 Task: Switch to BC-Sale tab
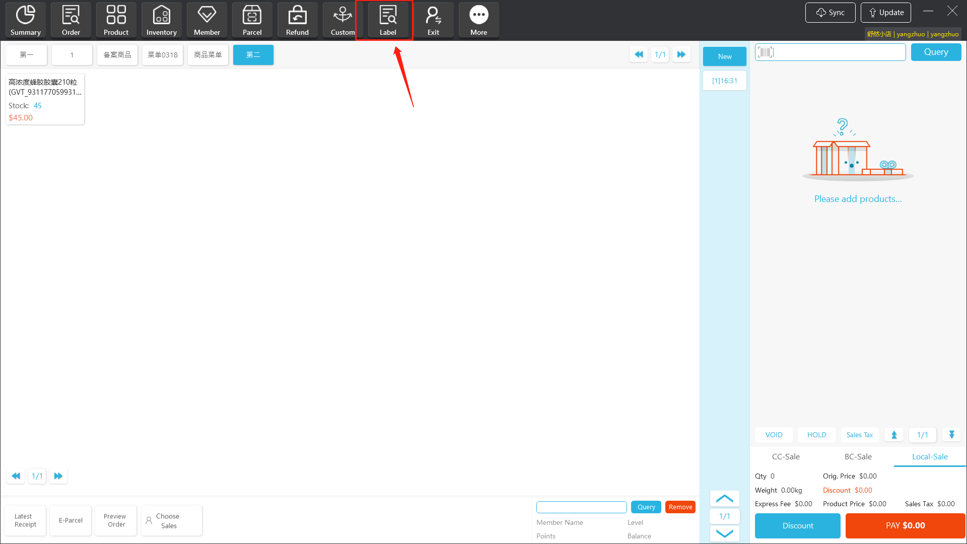point(858,457)
